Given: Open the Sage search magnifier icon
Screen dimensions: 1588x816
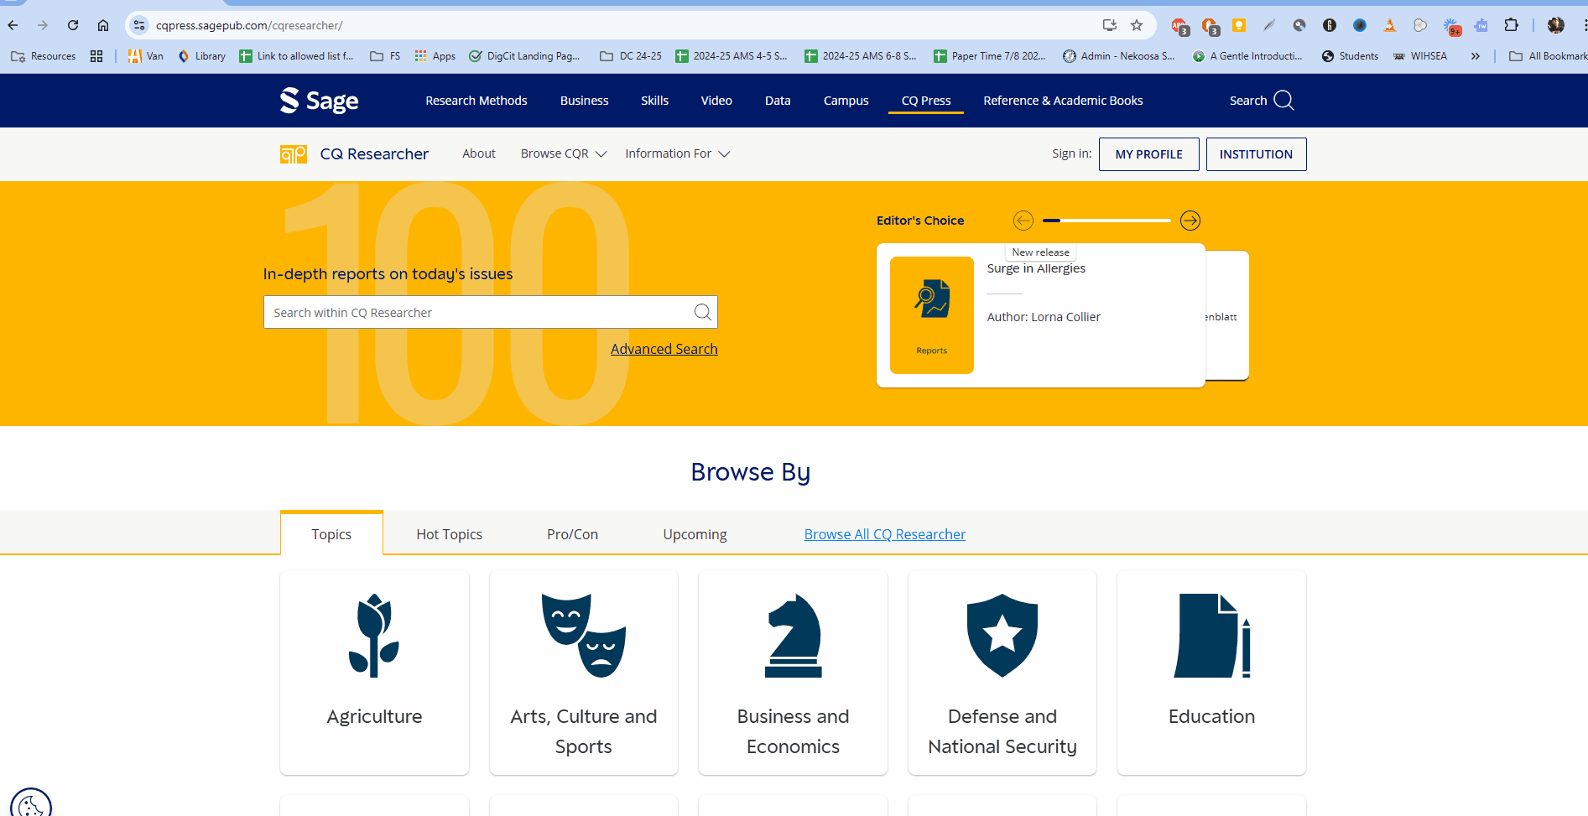Looking at the screenshot, I should (x=1283, y=101).
